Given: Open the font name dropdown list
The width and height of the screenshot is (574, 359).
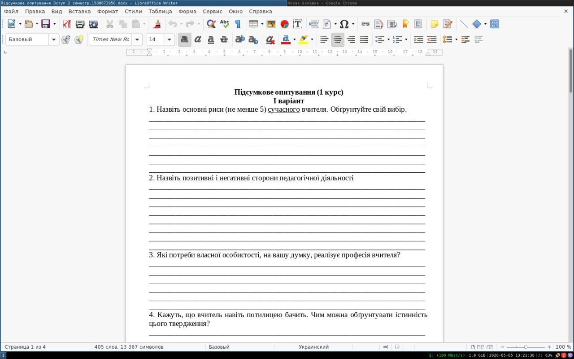Looking at the screenshot, I should 137,39.
